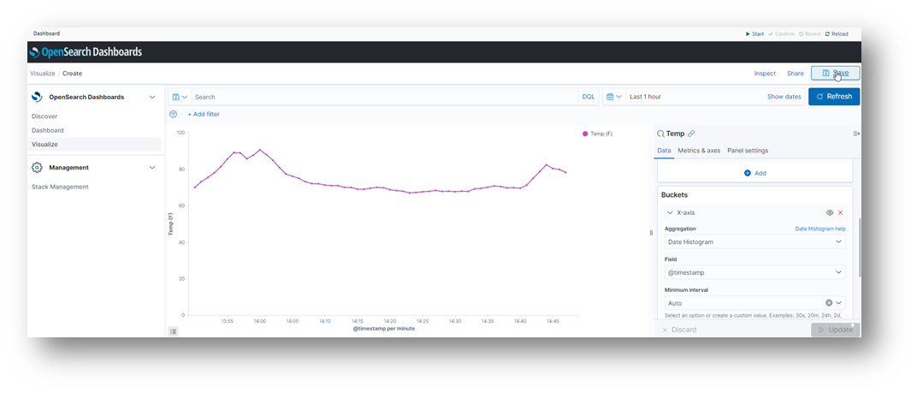Collapse the editor sidebar panel icon
Image resolution: width=917 pixels, height=393 pixels.
pyautogui.click(x=856, y=134)
